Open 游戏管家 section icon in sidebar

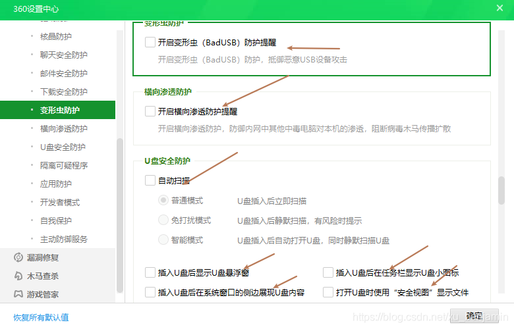18,294
